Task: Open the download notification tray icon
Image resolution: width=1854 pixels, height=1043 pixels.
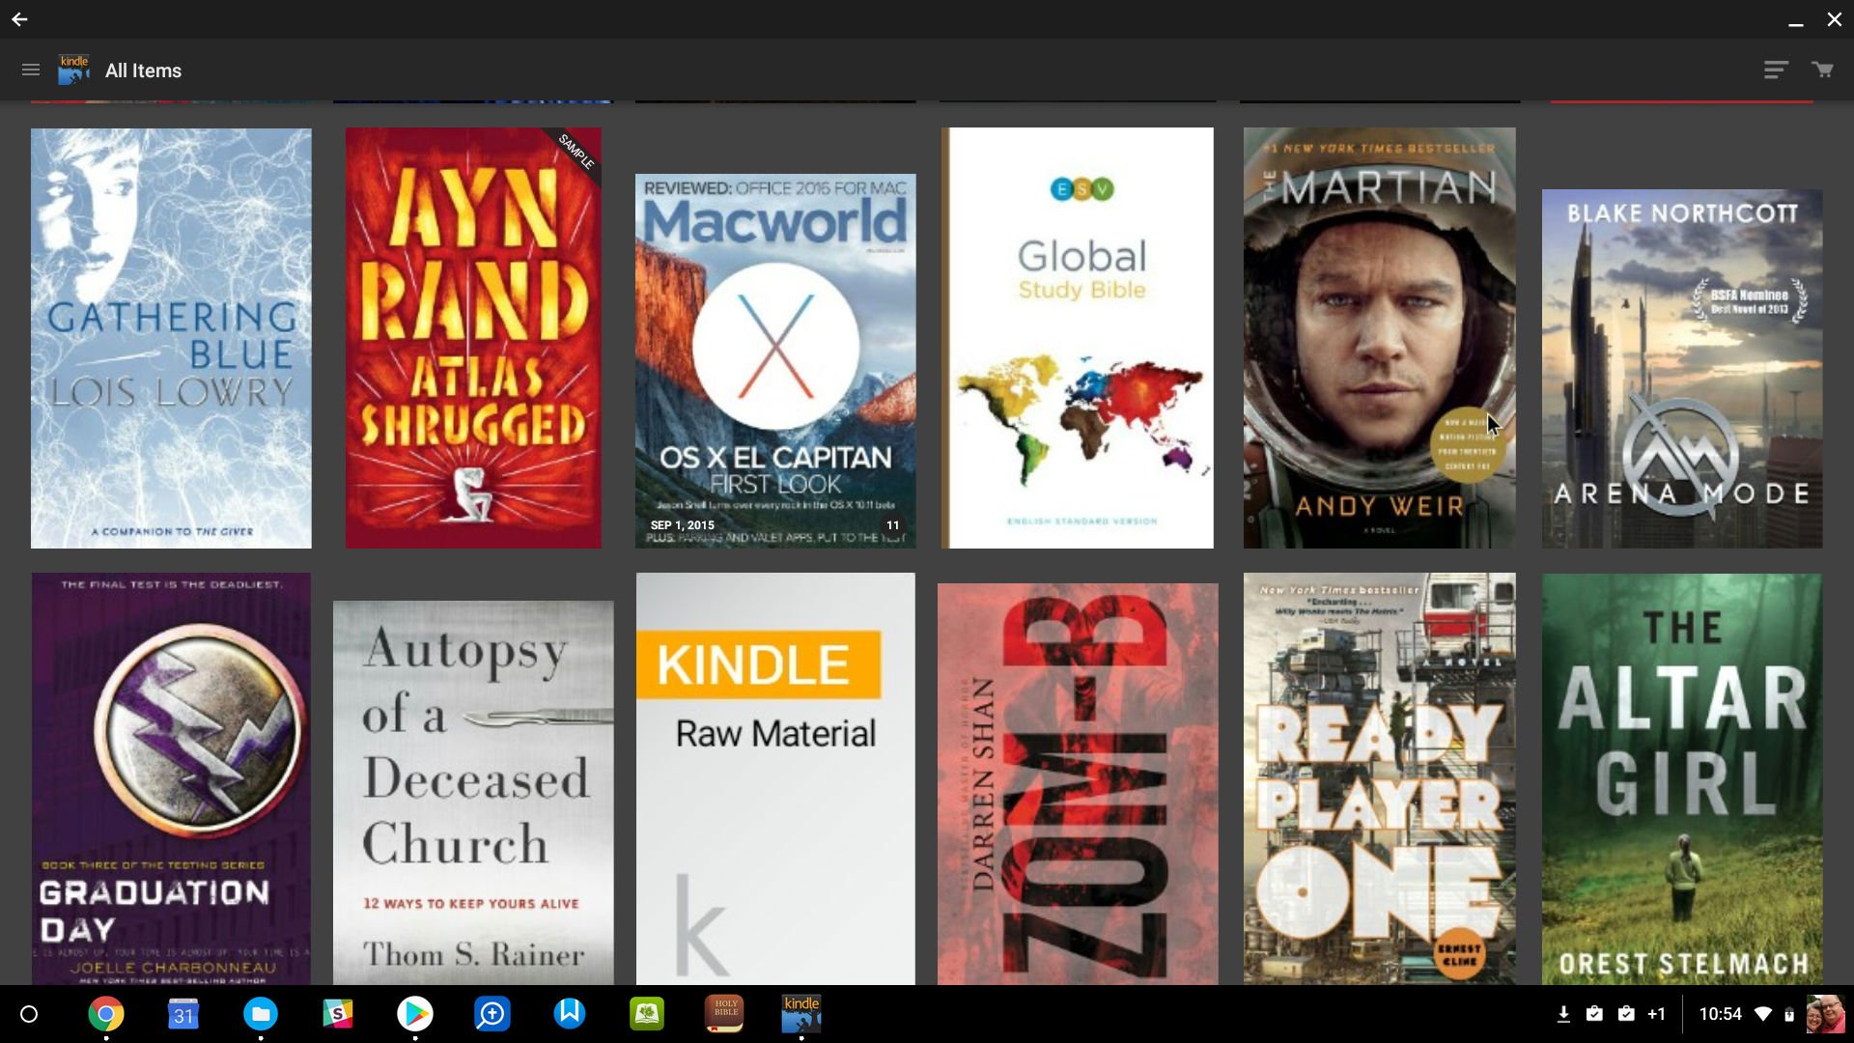Action: (1563, 1014)
